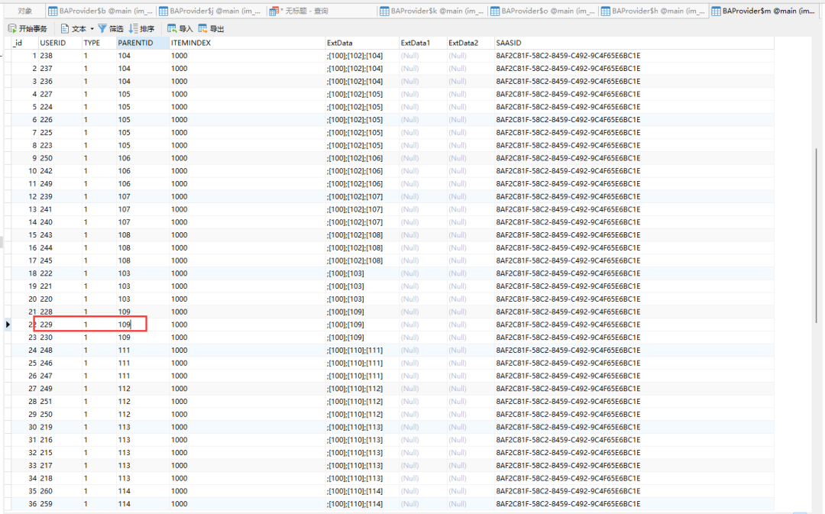
Task: Select ExtData cell in row 18 ;[100];[103]
Action: tap(362, 273)
